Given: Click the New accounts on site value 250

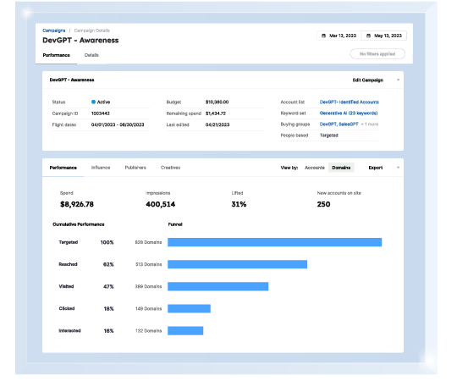Looking at the screenshot, I should 323,204.
